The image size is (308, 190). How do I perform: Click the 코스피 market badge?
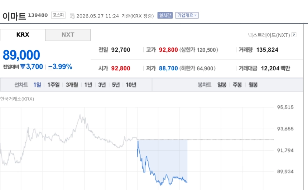(58, 15)
